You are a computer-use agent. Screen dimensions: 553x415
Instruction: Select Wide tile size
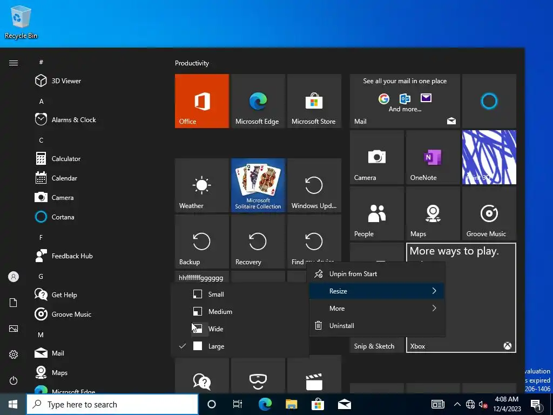[x=240, y=329]
